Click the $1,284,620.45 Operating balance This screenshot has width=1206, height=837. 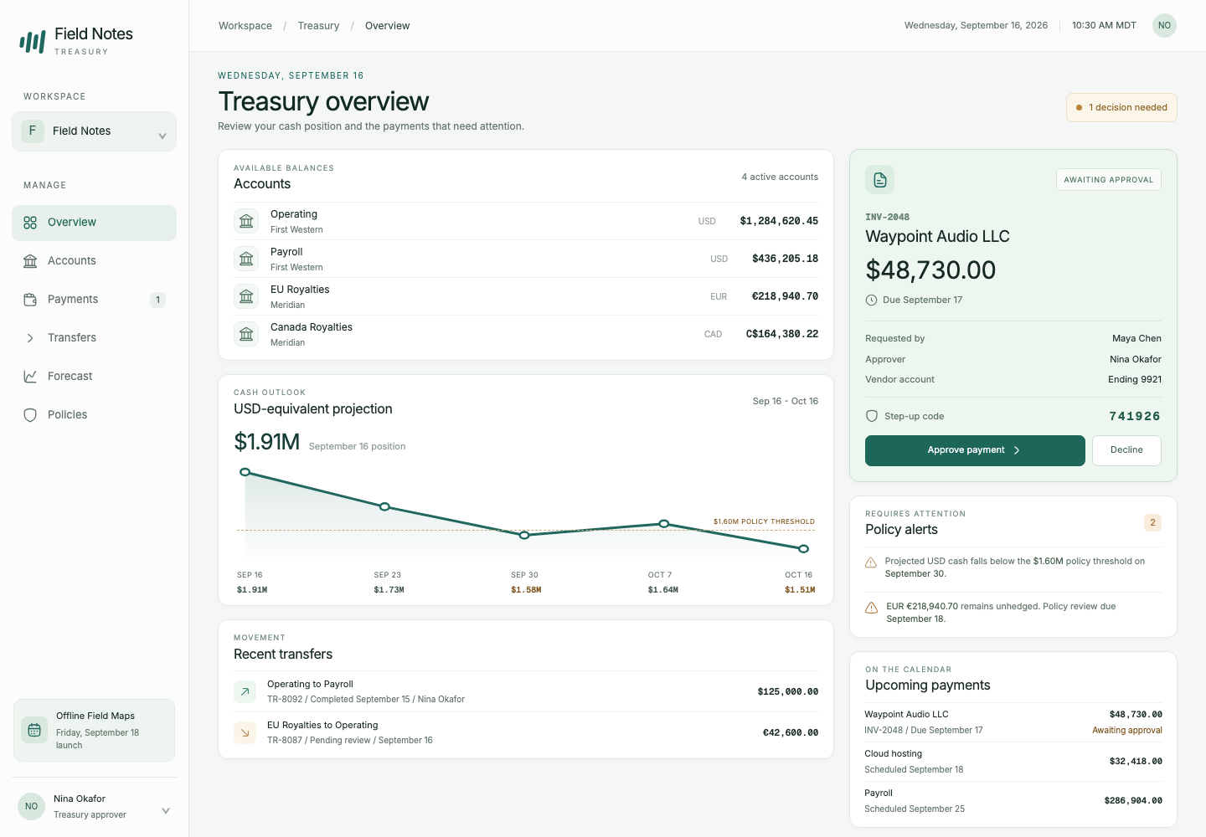click(779, 221)
